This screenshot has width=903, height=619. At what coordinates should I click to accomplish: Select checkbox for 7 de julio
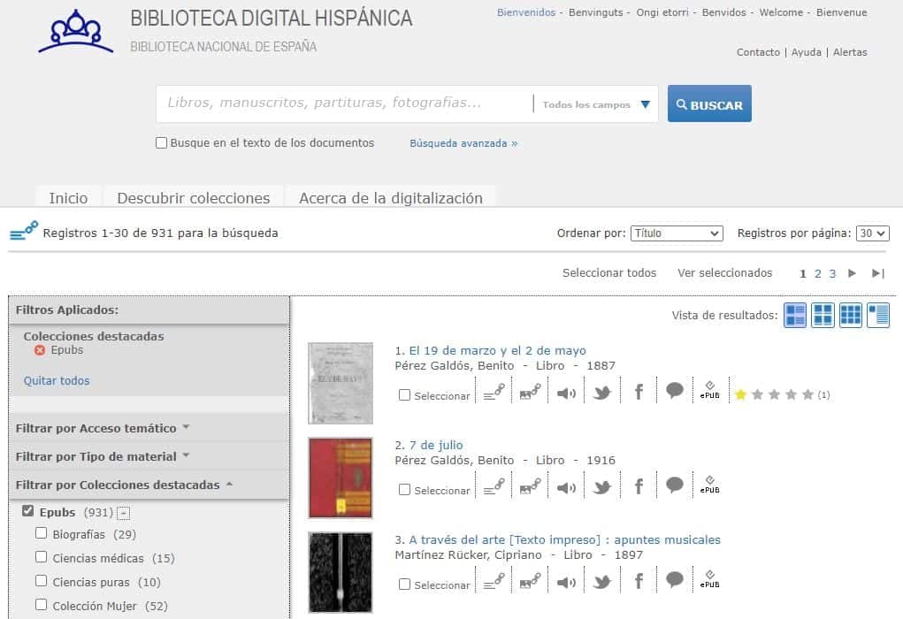pyautogui.click(x=404, y=489)
